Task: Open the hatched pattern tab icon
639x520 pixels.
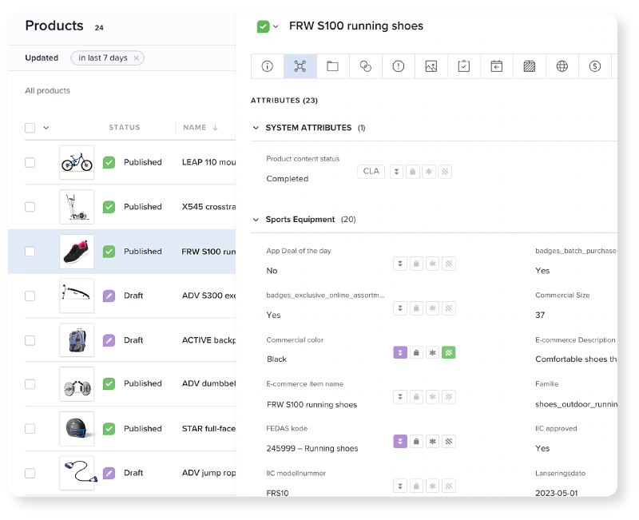Action: point(530,66)
